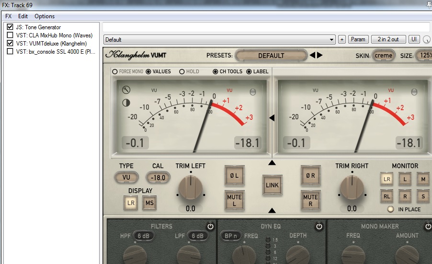The width and height of the screenshot is (432, 264).
Task: Select previous preset with left arrow
Action: point(312,55)
